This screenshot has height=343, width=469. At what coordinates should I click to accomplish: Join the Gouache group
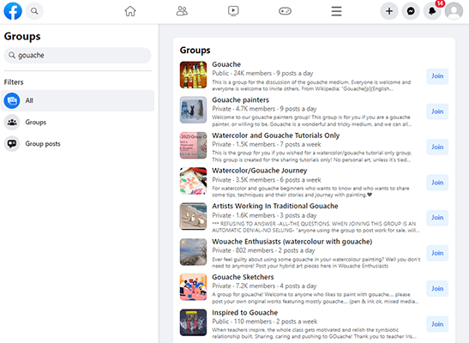tap(437, 76)
